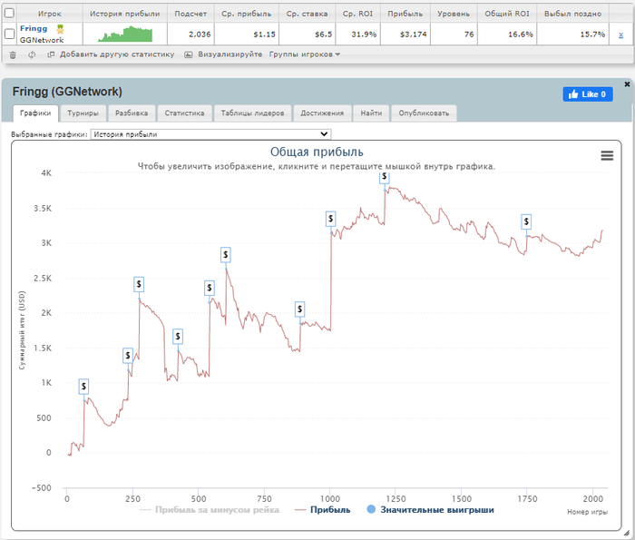Open the Опубликовать tab

tap(424, 113)
